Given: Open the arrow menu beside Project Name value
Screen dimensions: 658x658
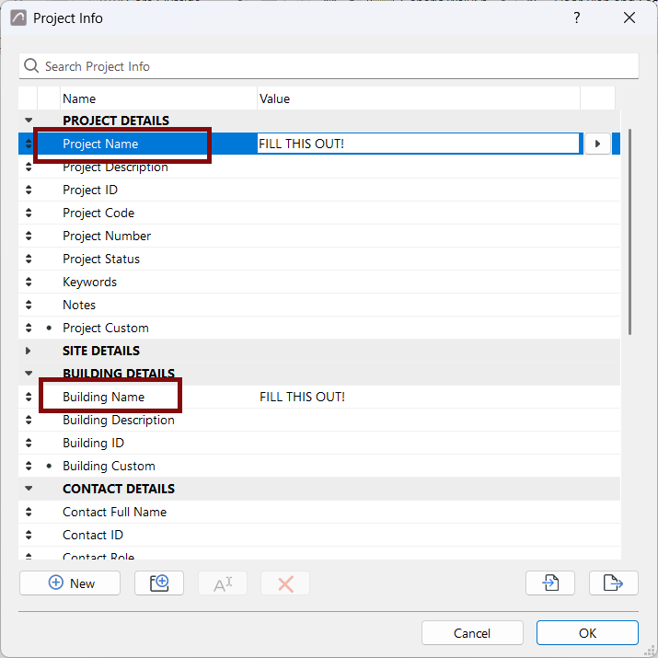Looking at the screenshot, I should click(x=597, y=144).
